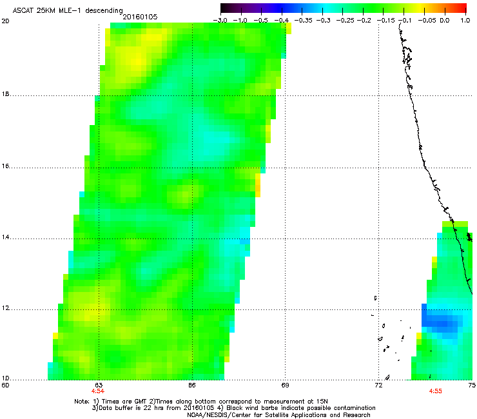Click the longitude label 63
The width and height of the screenshot is (477, 419).
(99, 385)
